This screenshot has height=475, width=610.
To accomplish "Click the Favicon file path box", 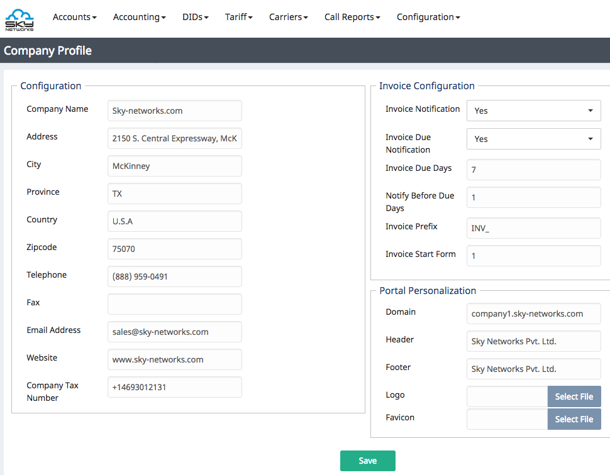I will coord(507,419).
